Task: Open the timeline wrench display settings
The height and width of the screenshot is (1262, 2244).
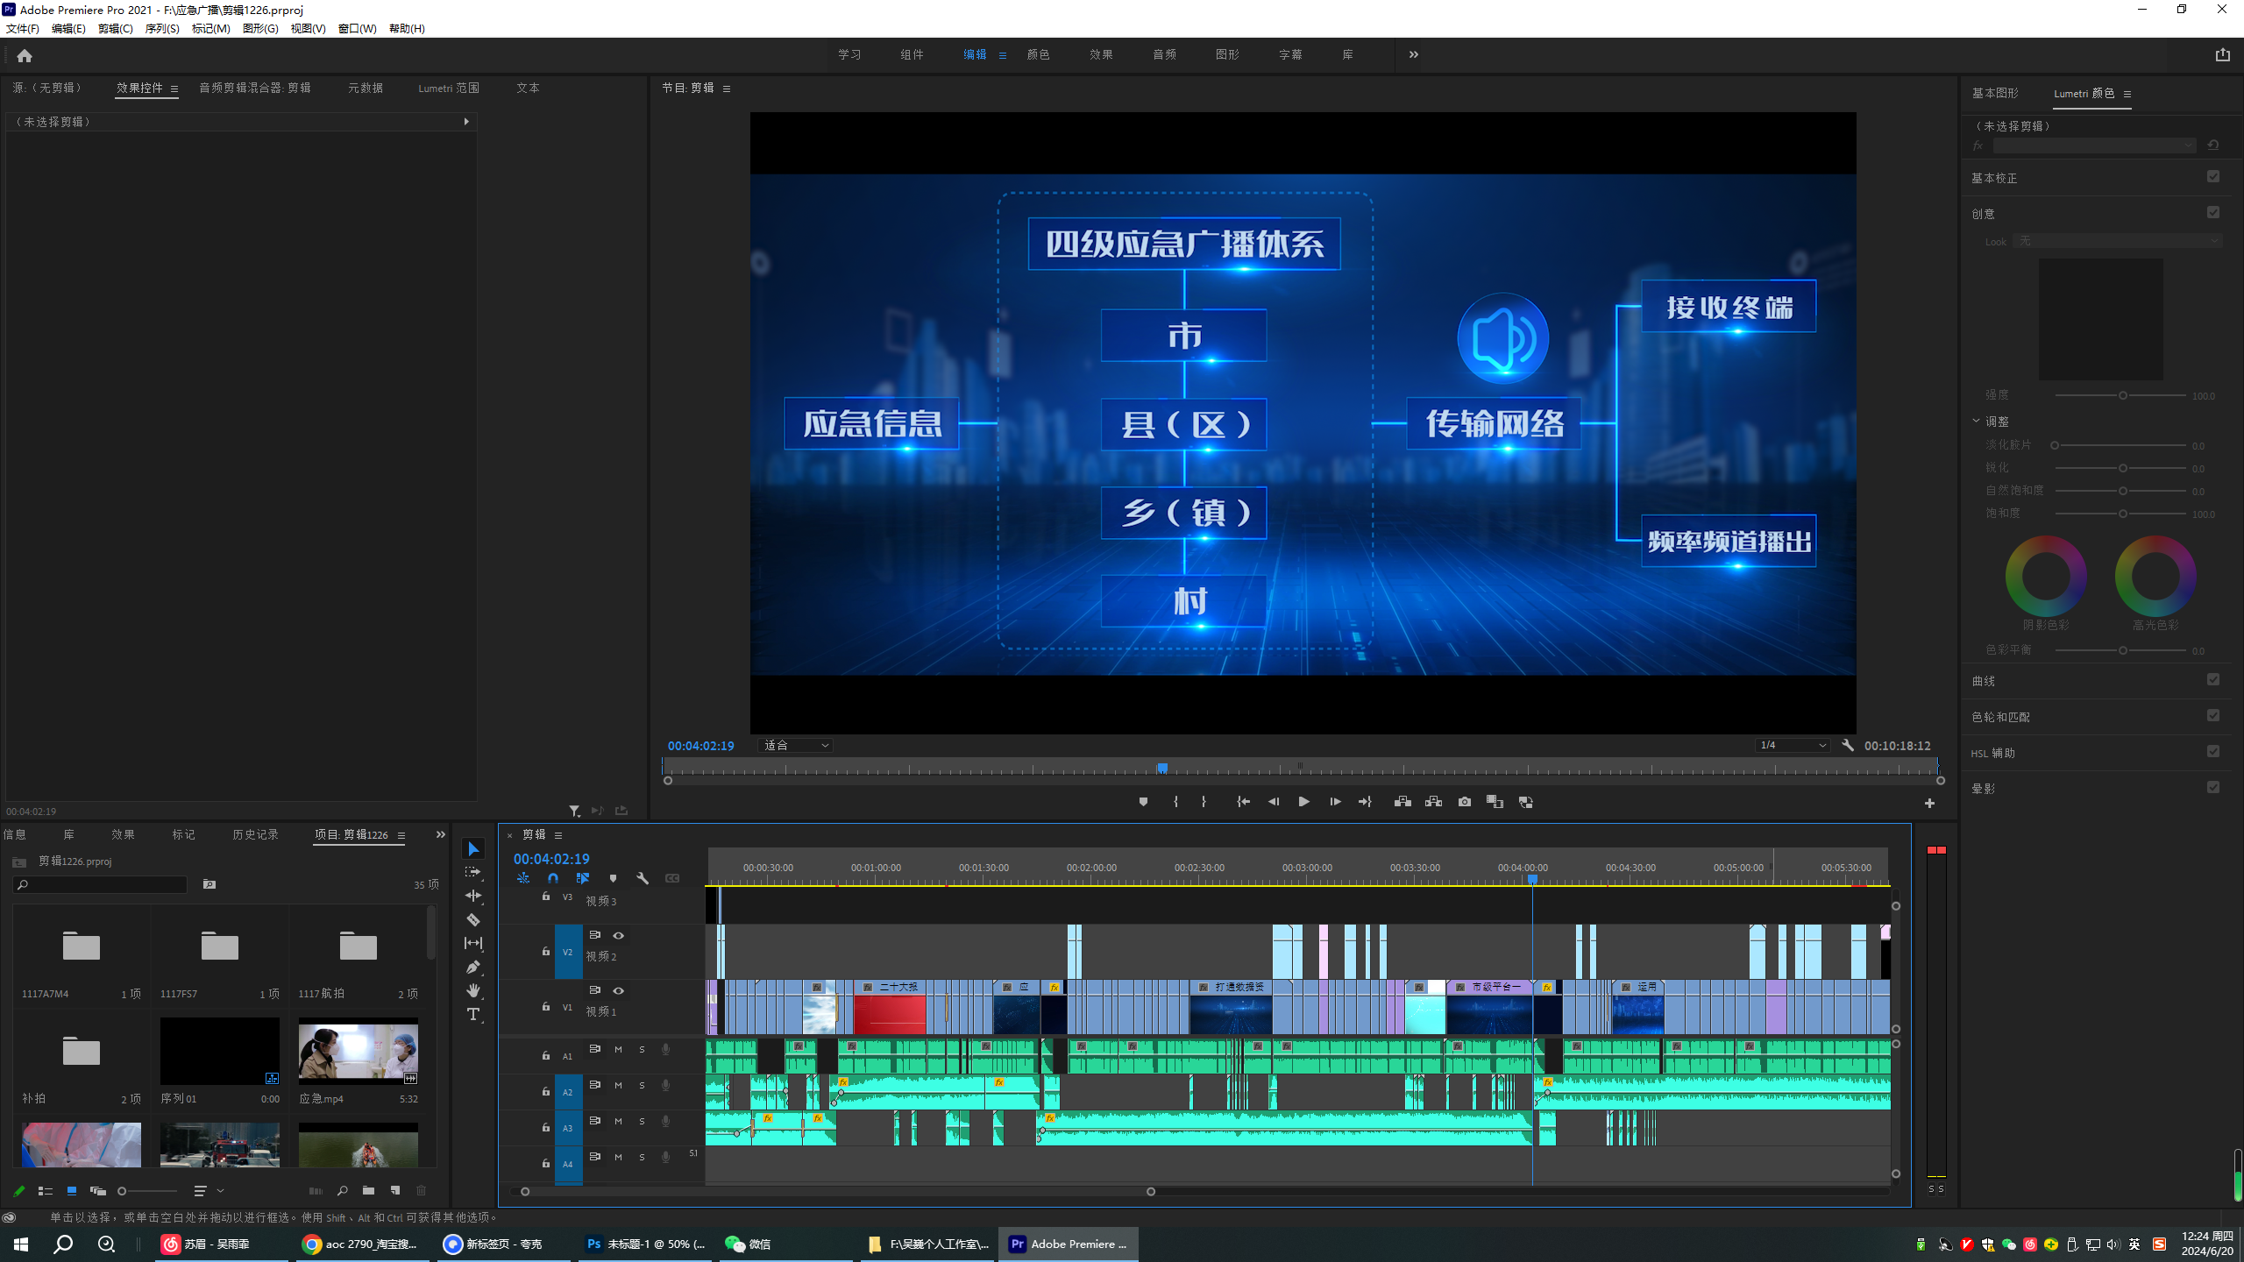Action: coord(643,878)
